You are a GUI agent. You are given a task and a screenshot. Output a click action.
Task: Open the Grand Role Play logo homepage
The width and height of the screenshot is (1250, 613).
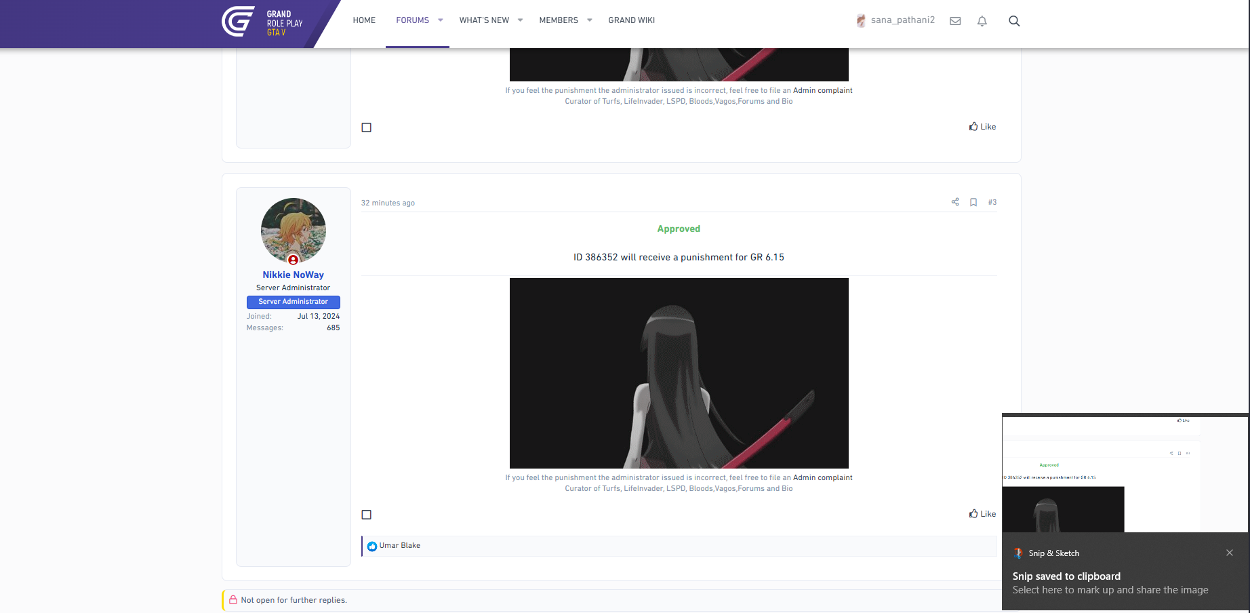tap(262, 22)
